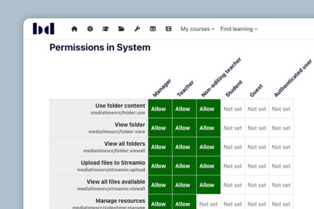Select the Manage resources capability label
The height and width of the screenshot is (209, 314).
[x=120, y=200]
